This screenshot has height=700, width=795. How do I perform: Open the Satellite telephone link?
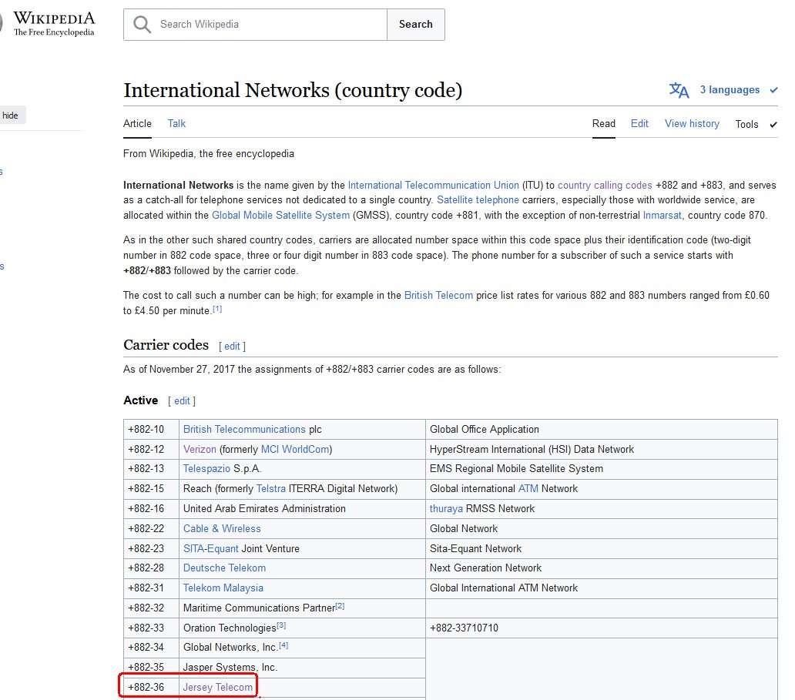478,199
